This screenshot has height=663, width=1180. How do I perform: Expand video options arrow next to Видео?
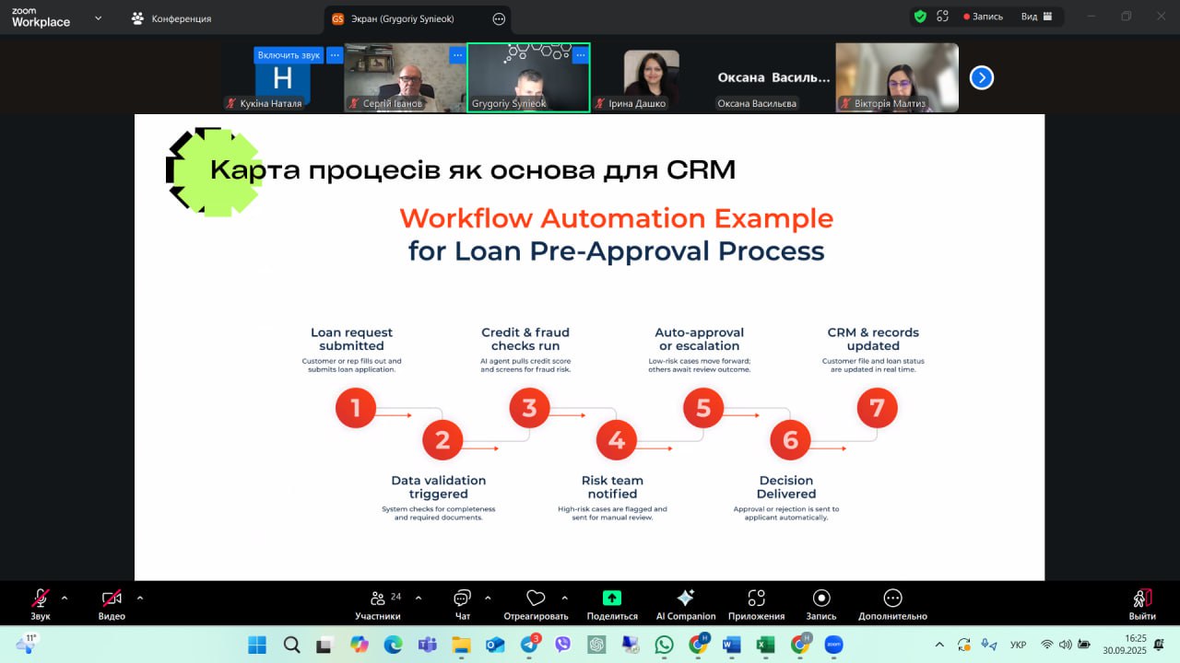point(140,597)
